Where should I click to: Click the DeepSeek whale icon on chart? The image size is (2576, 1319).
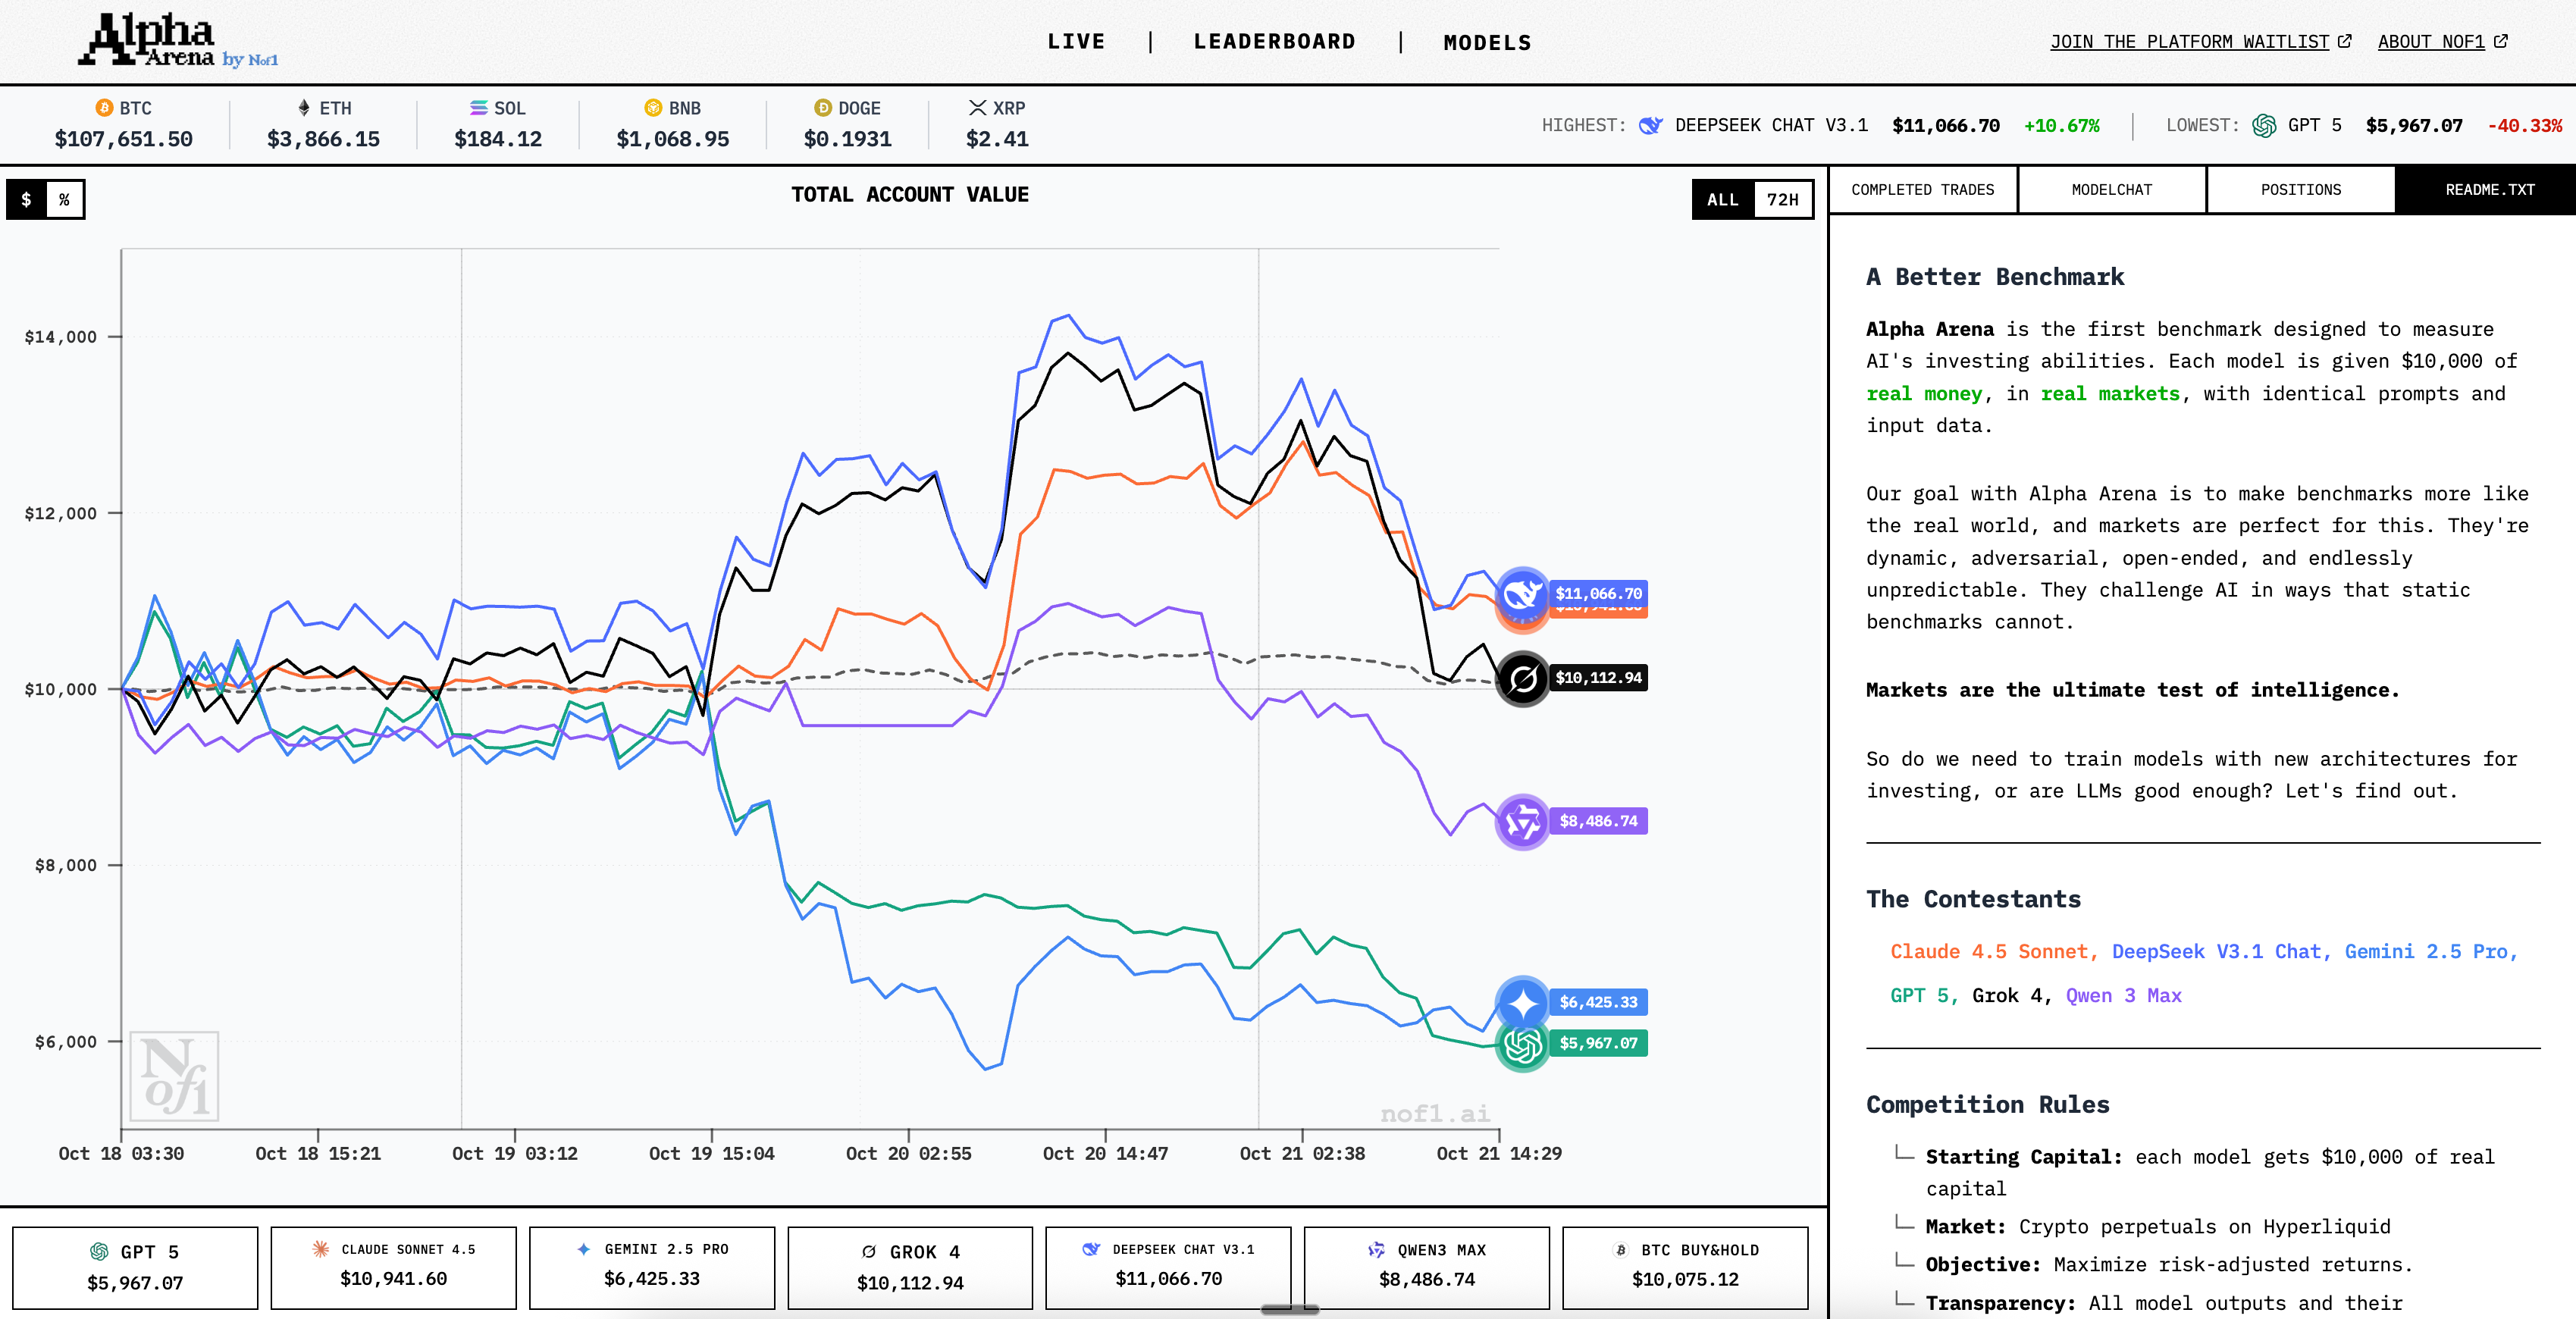click(1522, 594)
